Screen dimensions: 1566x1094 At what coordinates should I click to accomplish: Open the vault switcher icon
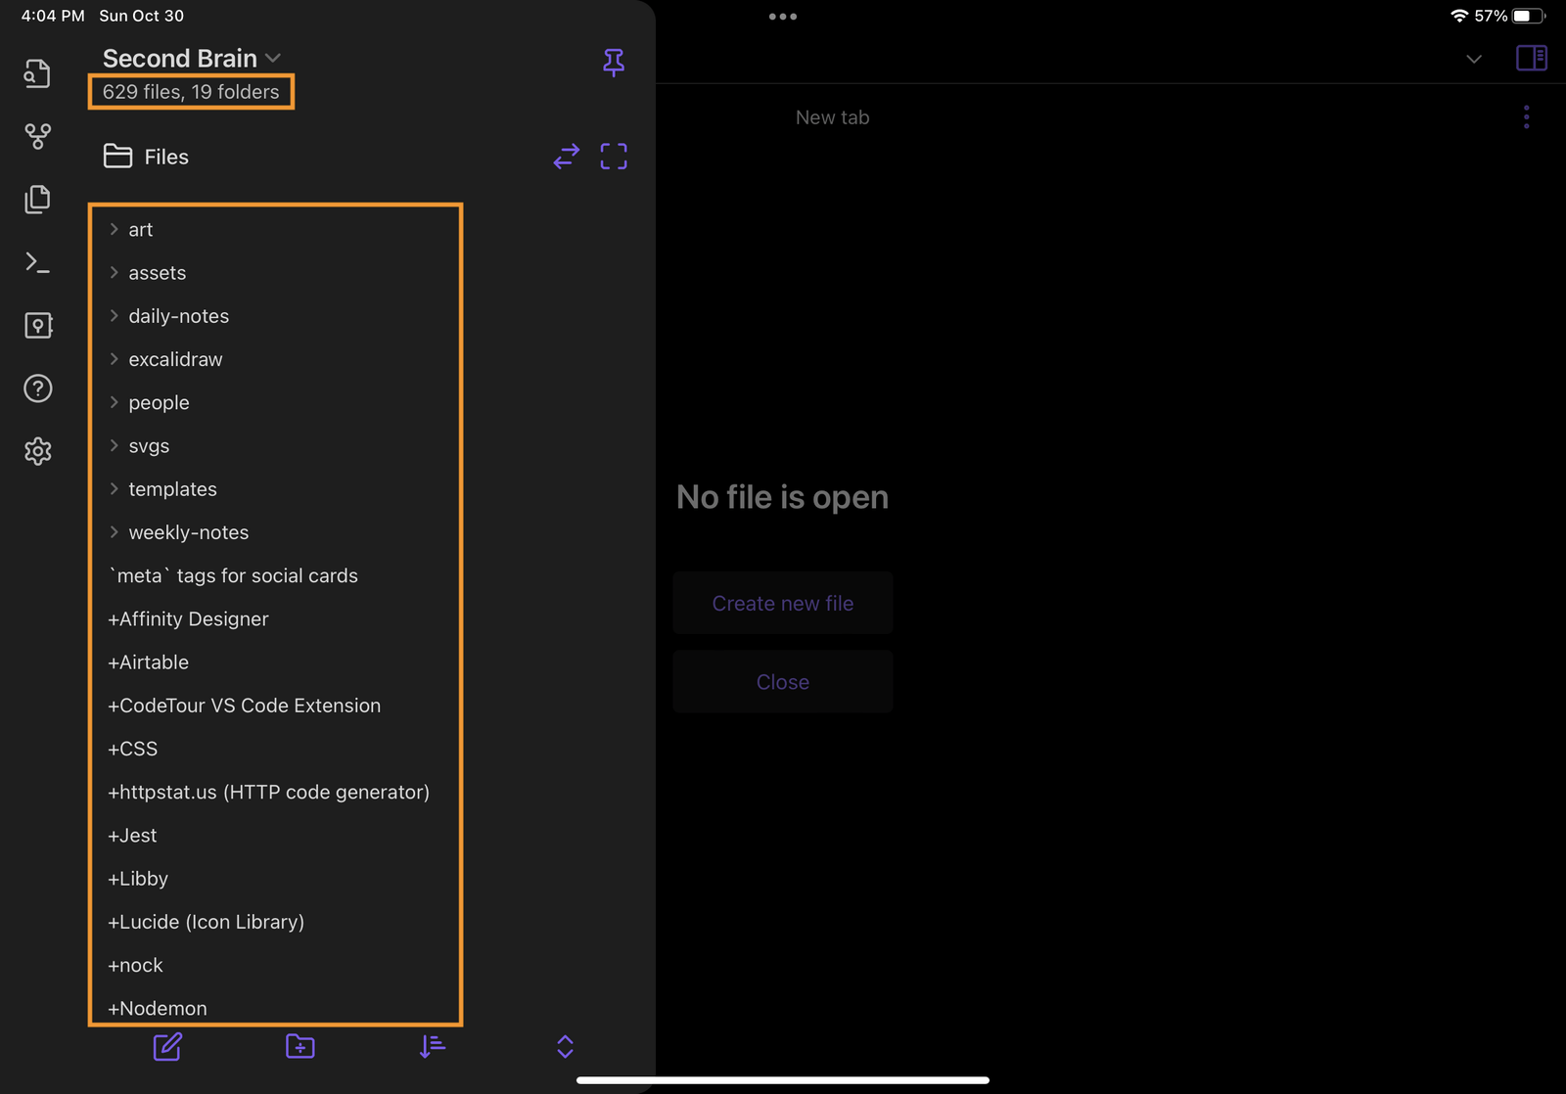(x=37, y=325)
